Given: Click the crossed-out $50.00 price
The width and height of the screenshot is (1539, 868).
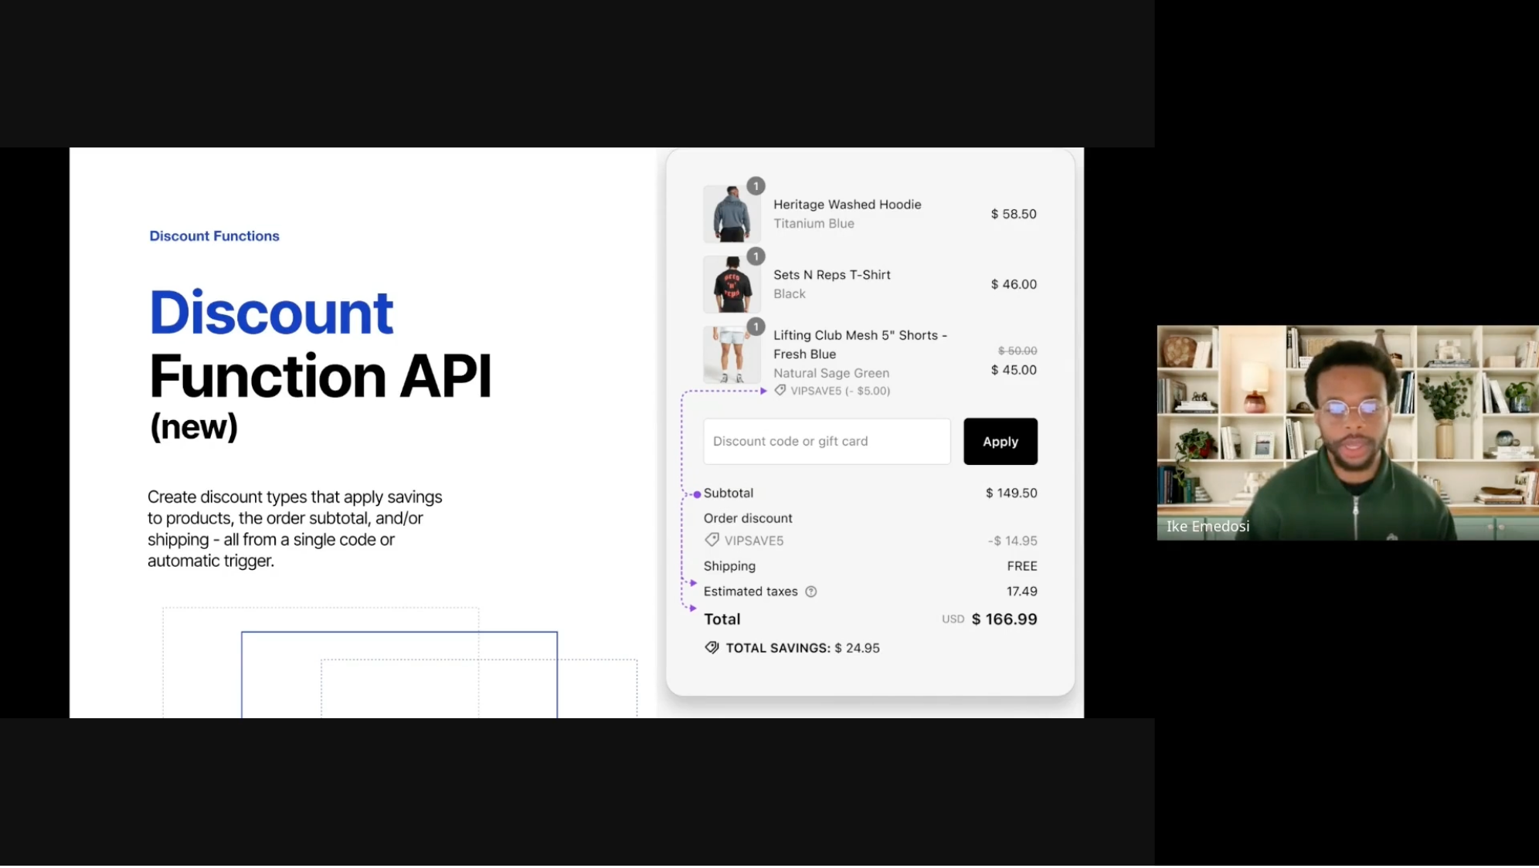Looking at the screenshot, I should [x=1017, y=351].
